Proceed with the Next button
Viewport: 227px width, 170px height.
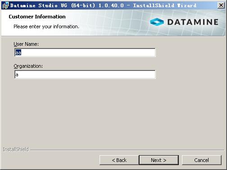(x=159, y=160)
